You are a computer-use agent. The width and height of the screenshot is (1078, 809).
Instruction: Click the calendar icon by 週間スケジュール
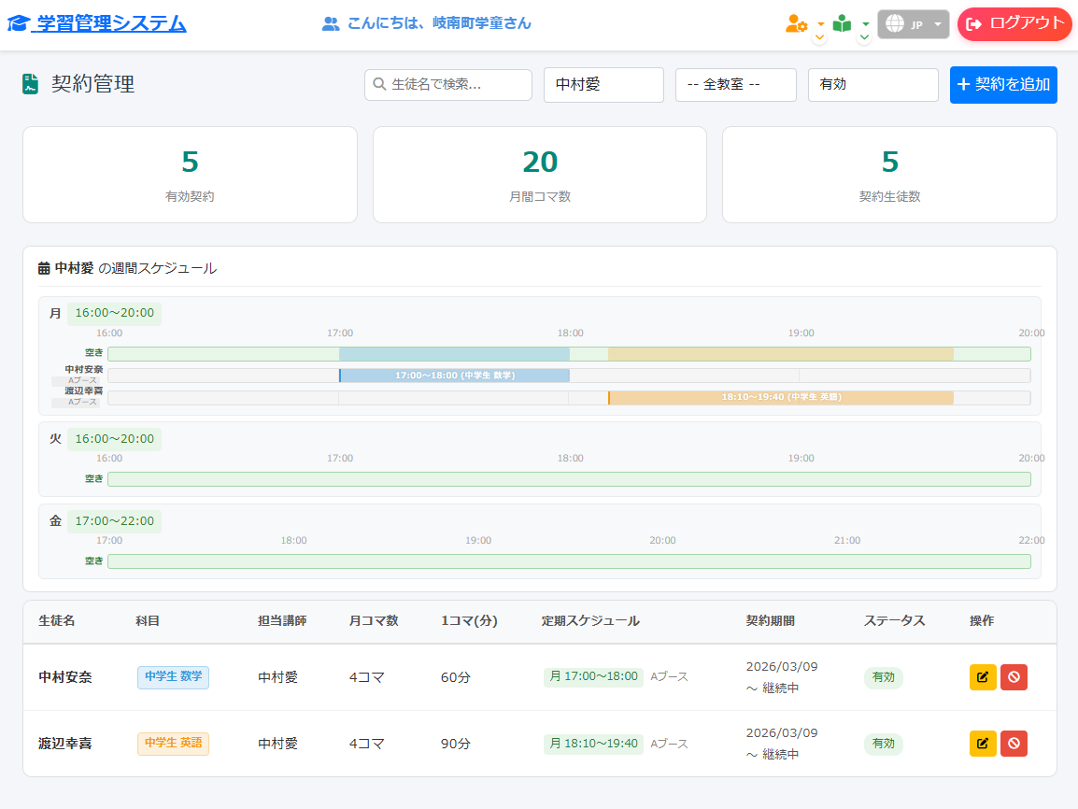click(x=44, y=268)
